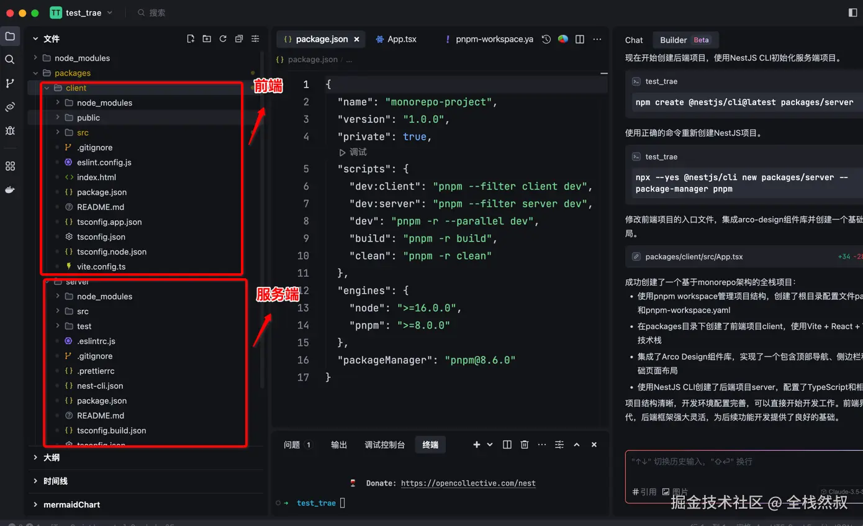Open the opencollective.com/nest donate link
Viewport: 863px width, 526px height.
pos(468,483)
